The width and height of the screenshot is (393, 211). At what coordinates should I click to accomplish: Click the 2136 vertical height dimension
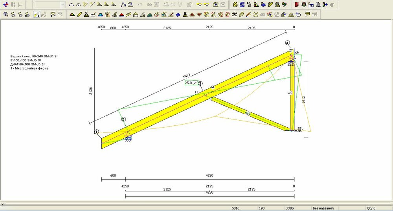point(91,91)
